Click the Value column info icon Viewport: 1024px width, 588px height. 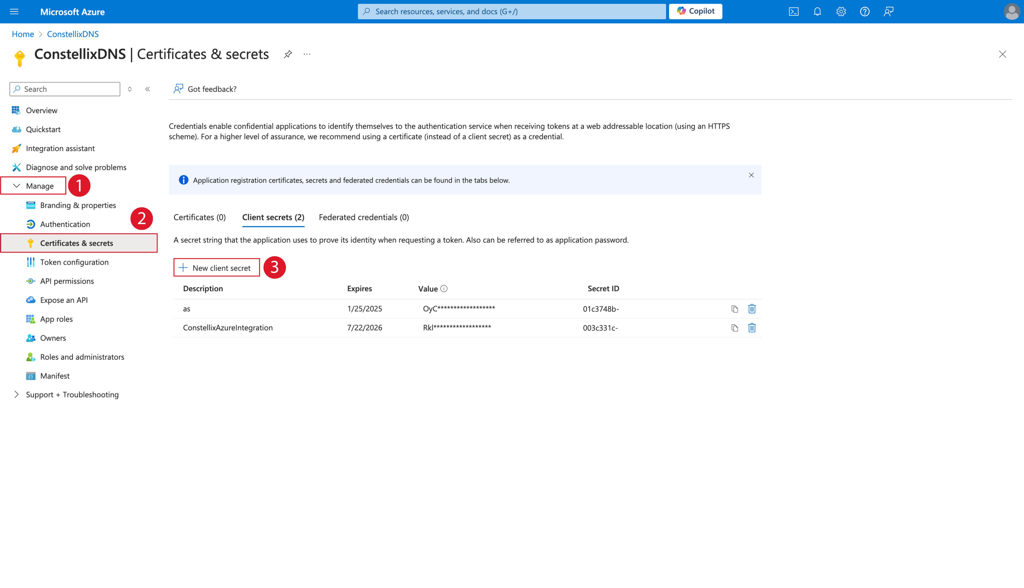point(444,289)
